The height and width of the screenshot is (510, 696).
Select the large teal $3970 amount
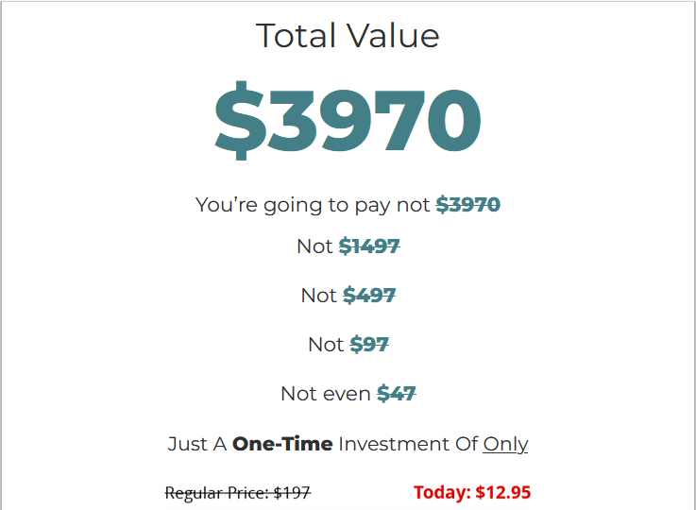click(348, 121)
